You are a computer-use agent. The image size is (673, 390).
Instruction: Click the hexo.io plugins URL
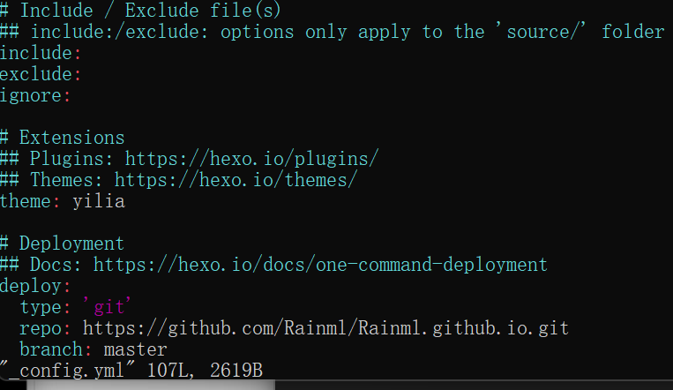(x=251, y=159)
